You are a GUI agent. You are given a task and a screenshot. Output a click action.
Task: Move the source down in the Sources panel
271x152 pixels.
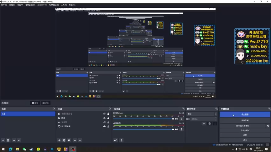(x=80, y=140)
